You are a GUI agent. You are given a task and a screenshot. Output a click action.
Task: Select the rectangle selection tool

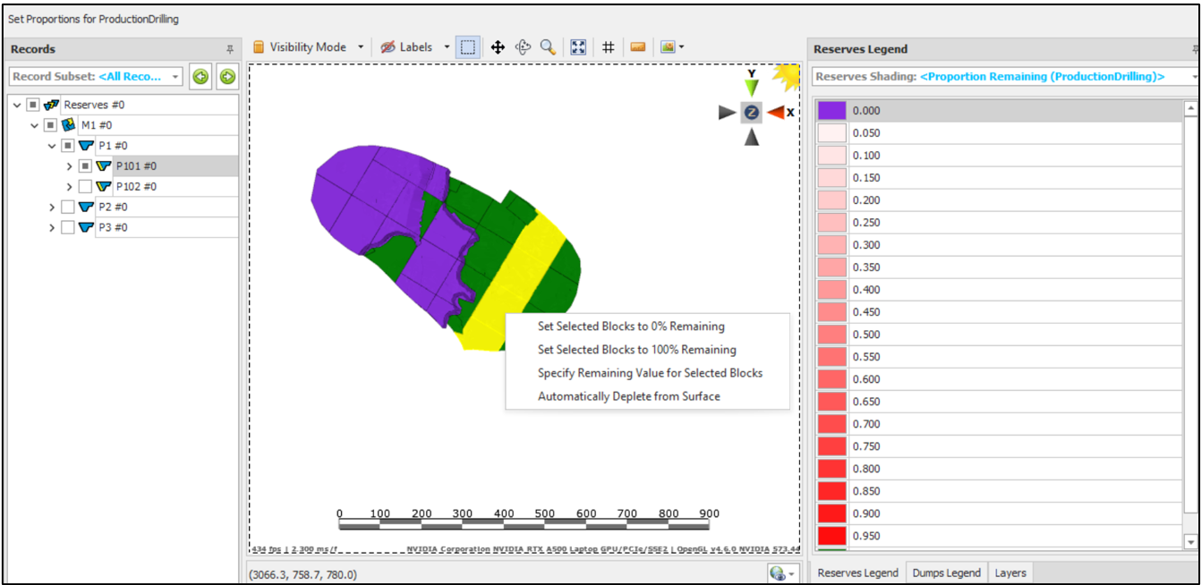[468, 47]
